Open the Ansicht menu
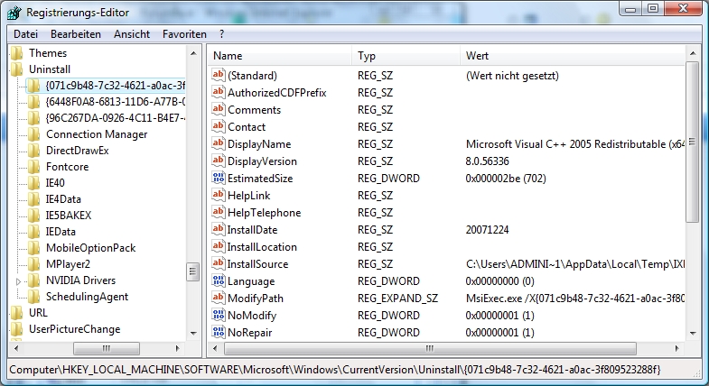 (132, 34)
